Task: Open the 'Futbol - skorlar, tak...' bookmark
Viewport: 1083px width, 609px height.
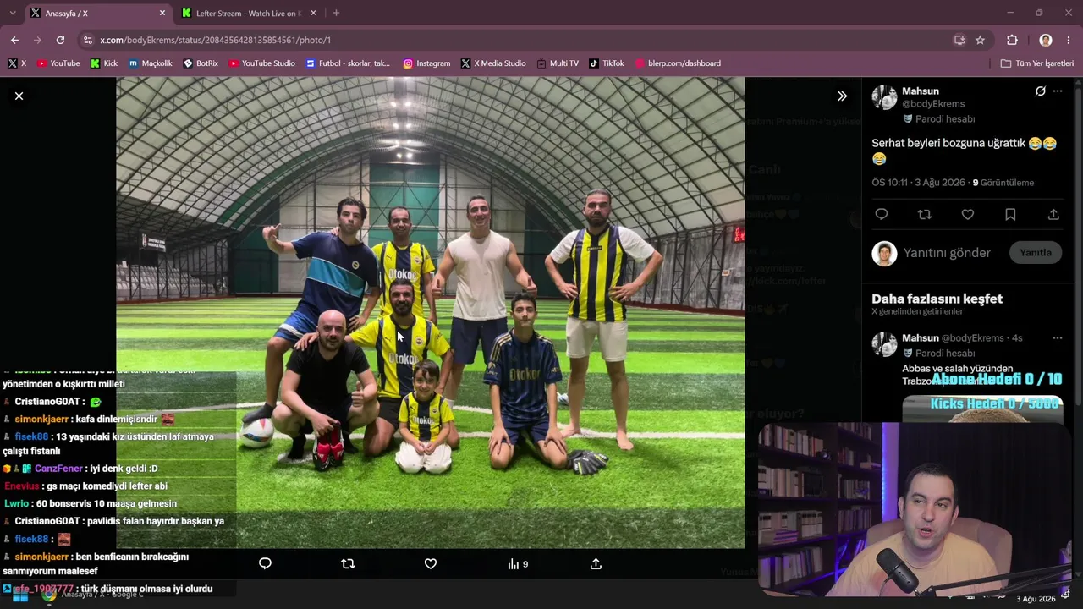Action: (x=348, y=63)
